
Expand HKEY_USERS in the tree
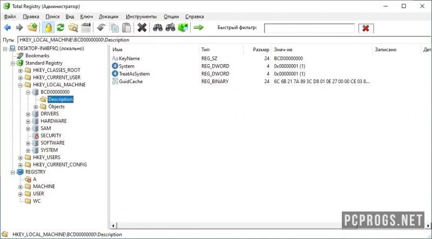tap(21, 158)
